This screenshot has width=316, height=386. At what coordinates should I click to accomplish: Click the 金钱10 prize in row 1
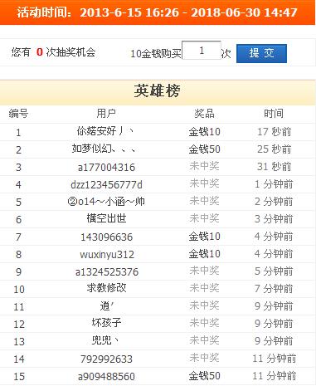point(205,132)
